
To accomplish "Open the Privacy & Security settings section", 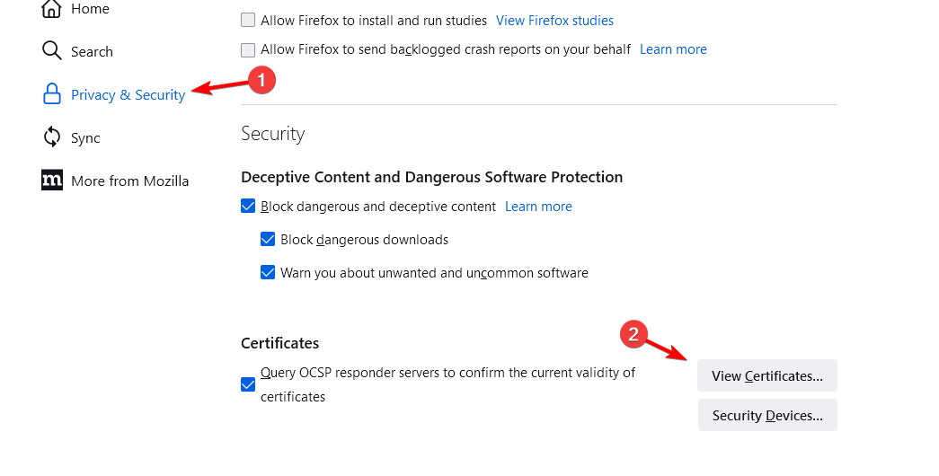I will 128,94.
